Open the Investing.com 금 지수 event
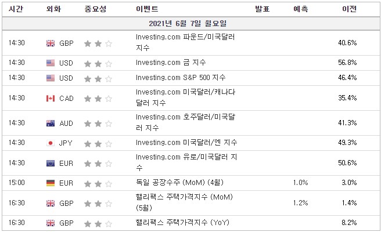The width and height of the screenshot is (381, 232). pyautogui.click(x=170, y=62)
